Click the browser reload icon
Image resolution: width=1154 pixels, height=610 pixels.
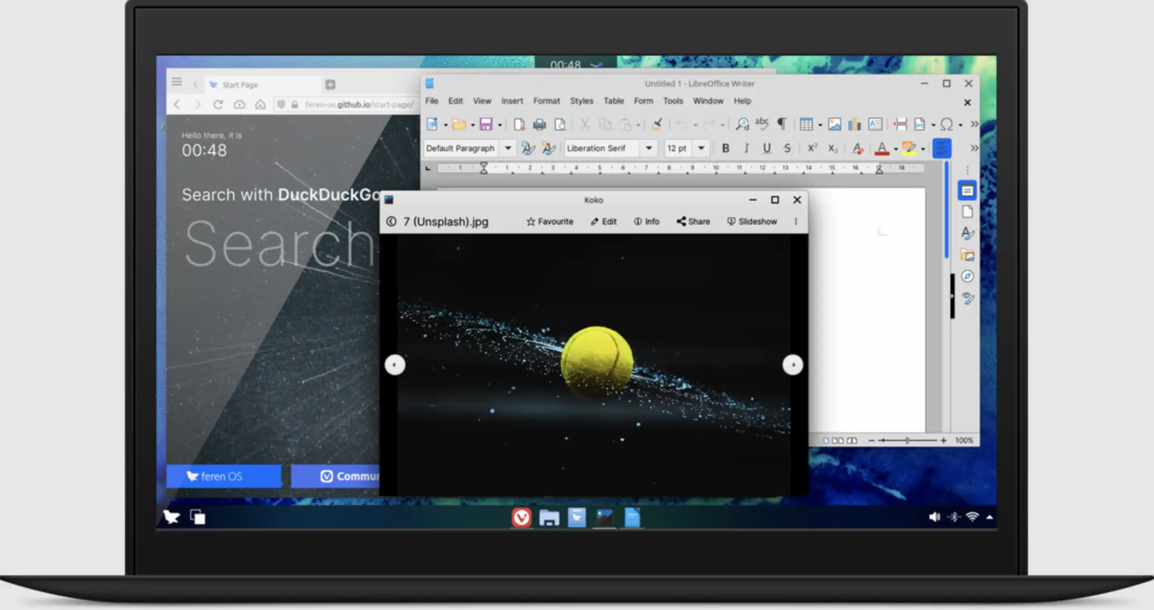pyautogui.click(x=218, y=104)
